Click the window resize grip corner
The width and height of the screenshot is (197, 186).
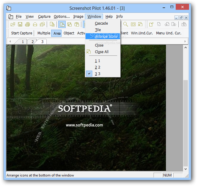[x=187, y=176]
